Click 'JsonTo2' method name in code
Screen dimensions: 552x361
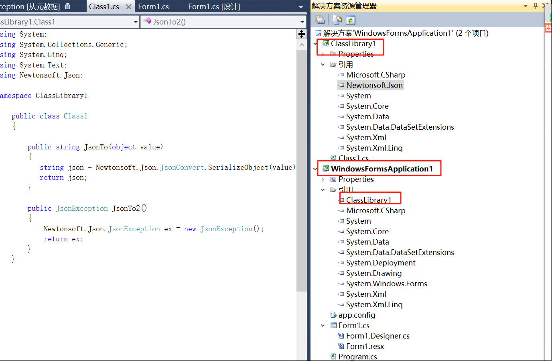click(x=126, y=208)
